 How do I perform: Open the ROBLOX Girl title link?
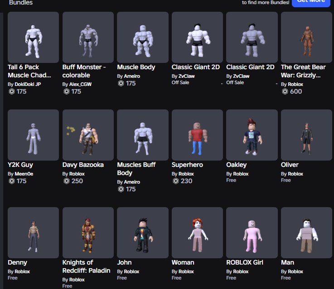(245, 263)
